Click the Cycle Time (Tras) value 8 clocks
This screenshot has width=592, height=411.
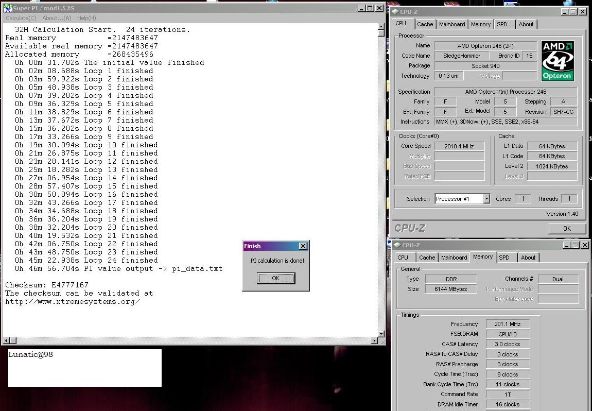(508, 374)
